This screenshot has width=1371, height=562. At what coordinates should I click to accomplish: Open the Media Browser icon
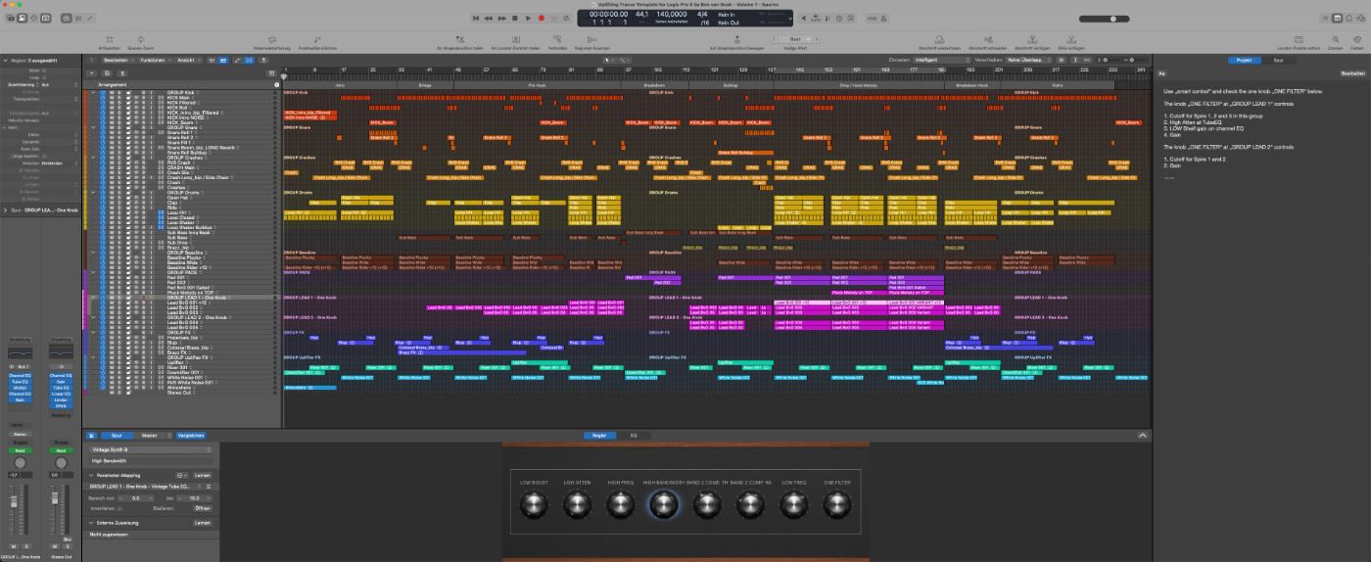[1361, 18]
